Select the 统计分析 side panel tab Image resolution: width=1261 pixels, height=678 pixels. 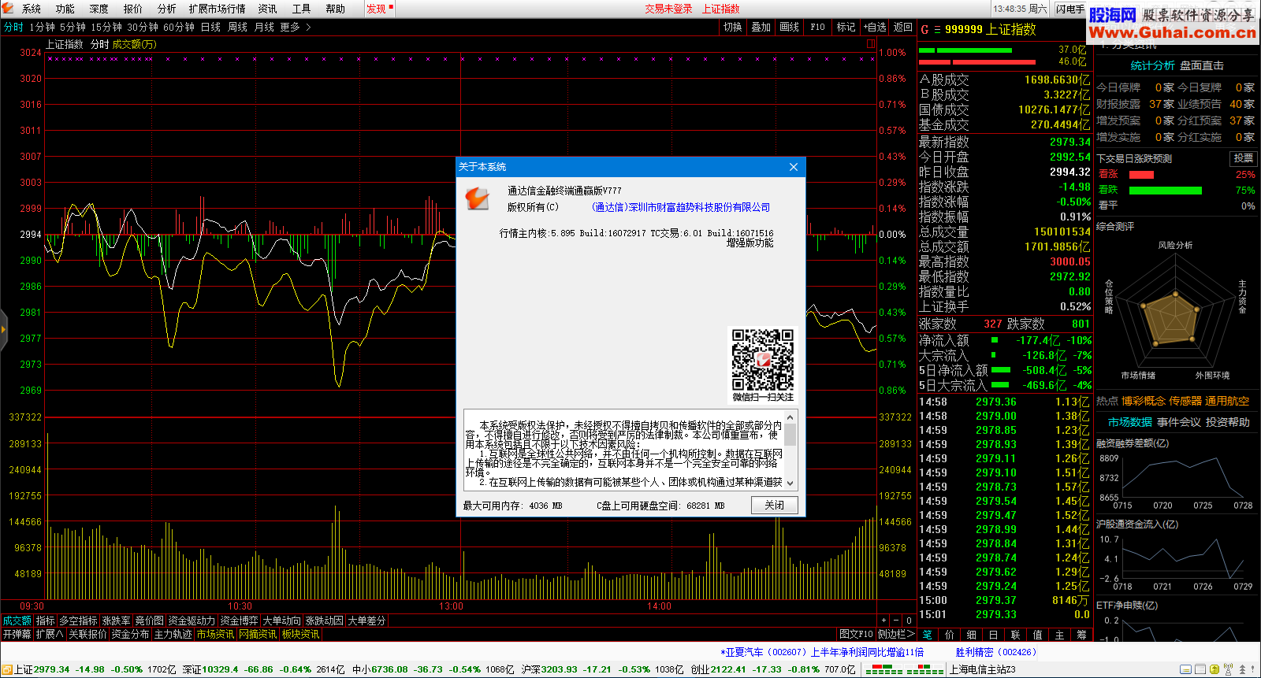click(x=1152, y=65)
